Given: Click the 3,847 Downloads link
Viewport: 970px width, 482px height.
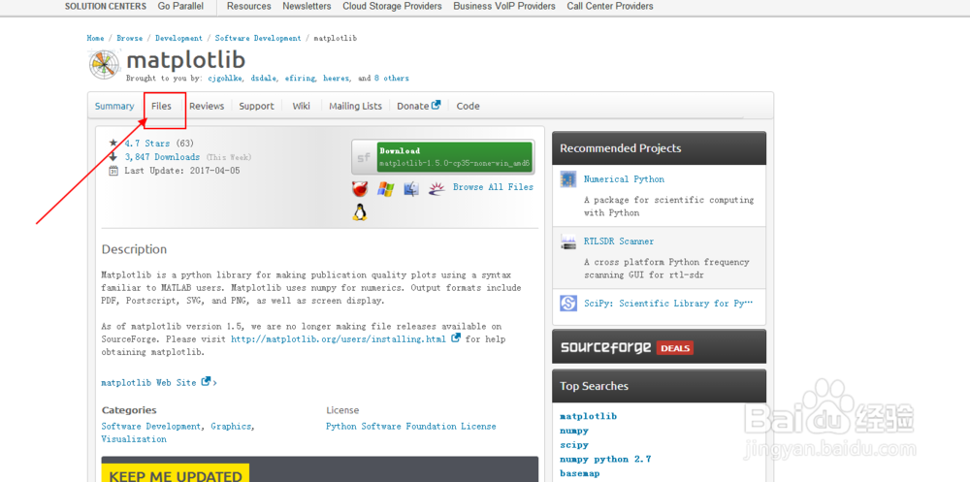Looking at the screenshot, I should coord(162,157).
